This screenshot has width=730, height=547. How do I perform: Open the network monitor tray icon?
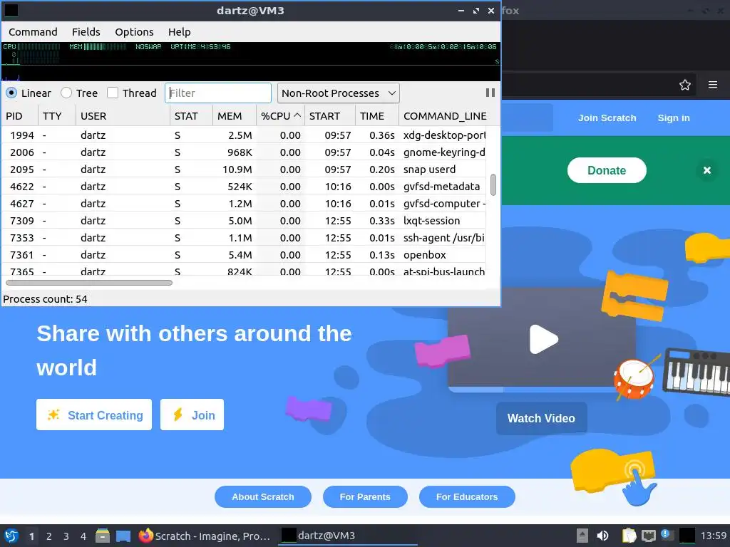pos(649,536)
